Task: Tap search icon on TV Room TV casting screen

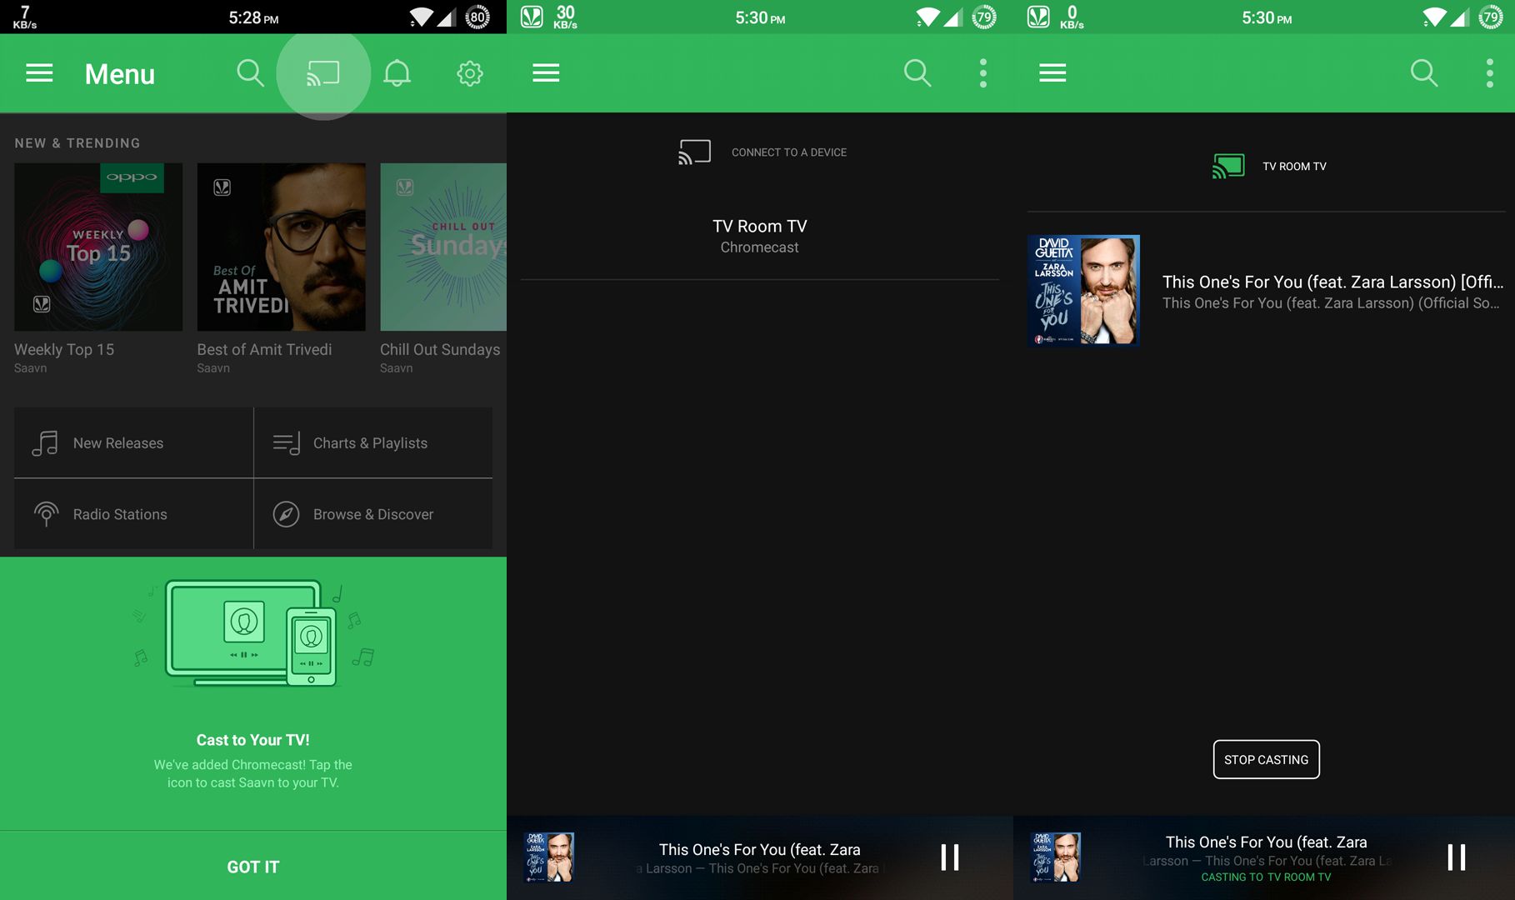Action: coord(1424,73)
